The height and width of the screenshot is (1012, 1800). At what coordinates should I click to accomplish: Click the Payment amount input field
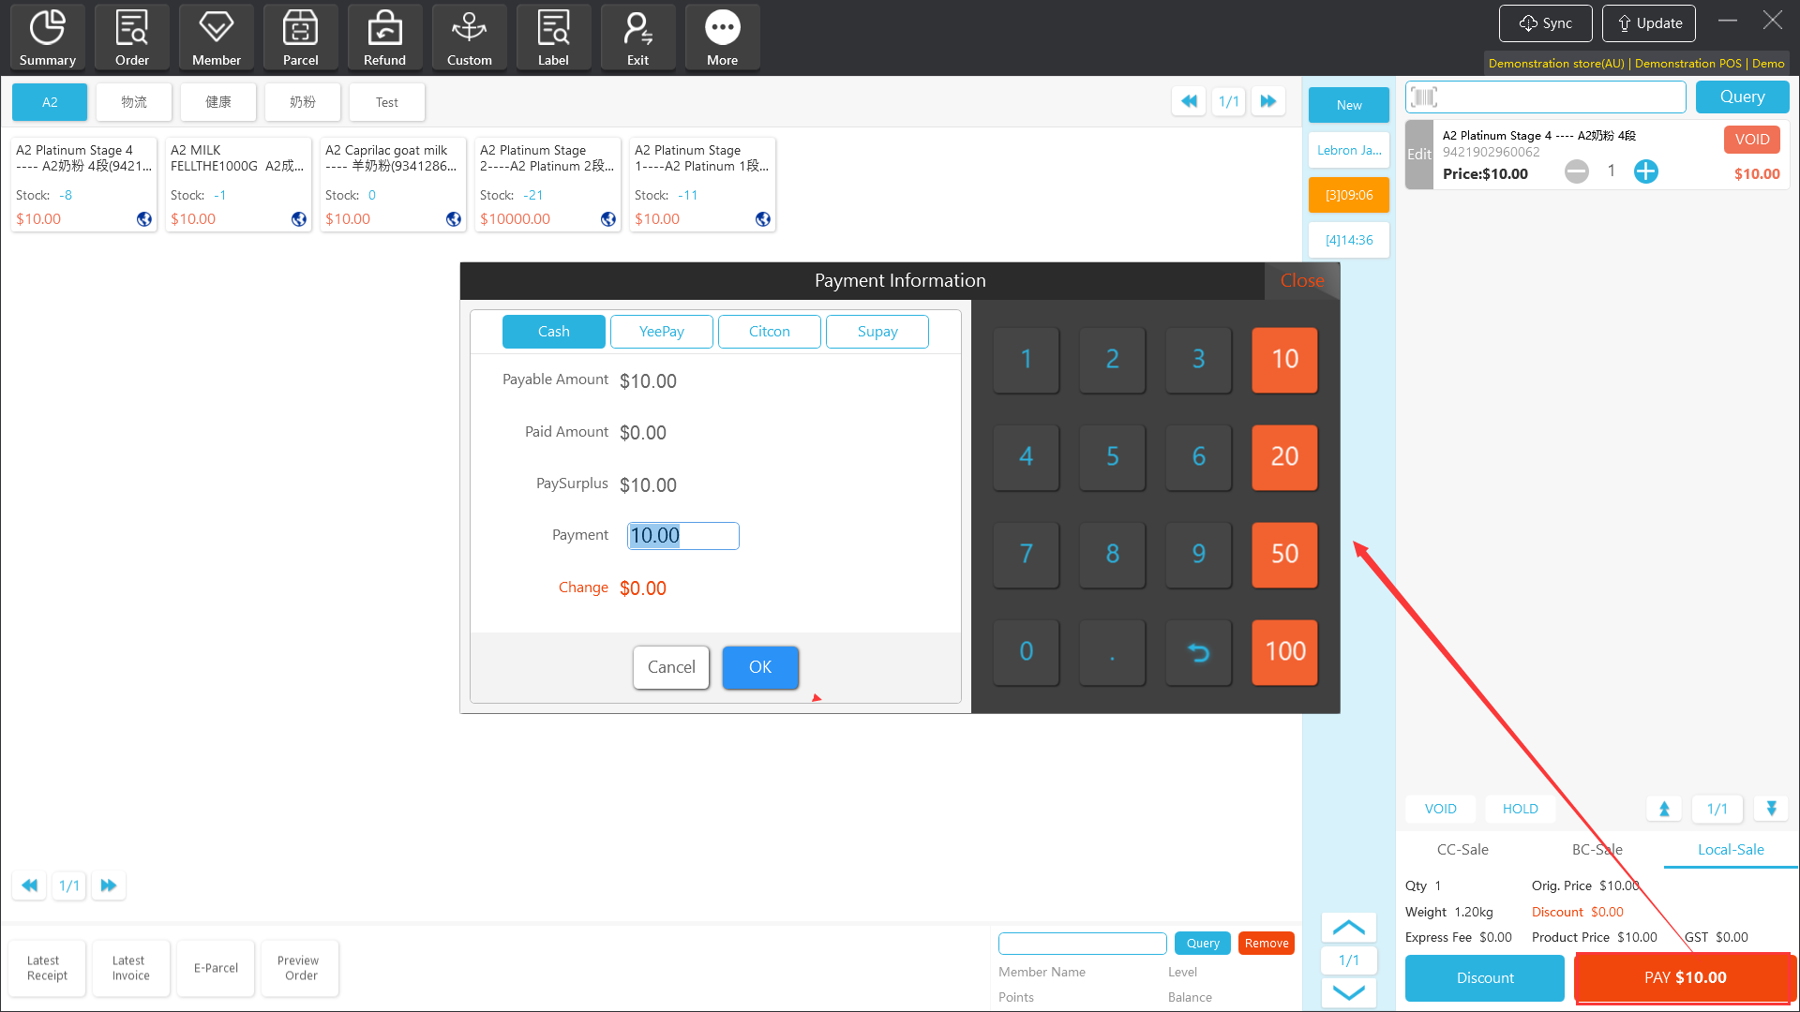(x=682, y=536)
